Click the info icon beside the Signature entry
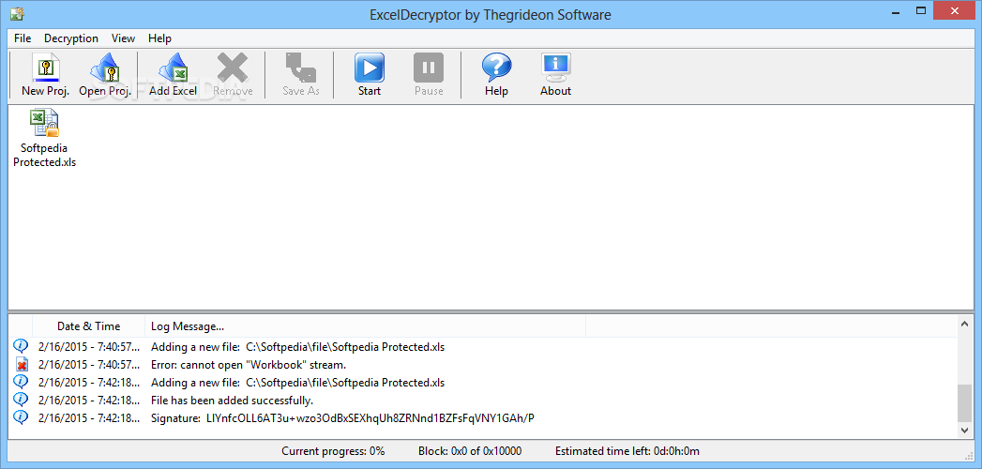The image size is (982, 469). point(22,417)
